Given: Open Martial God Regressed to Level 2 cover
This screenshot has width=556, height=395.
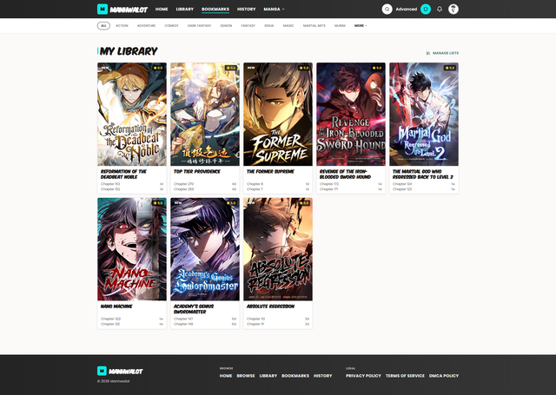Looking at the screenshot, I should [x=424, y=114].
